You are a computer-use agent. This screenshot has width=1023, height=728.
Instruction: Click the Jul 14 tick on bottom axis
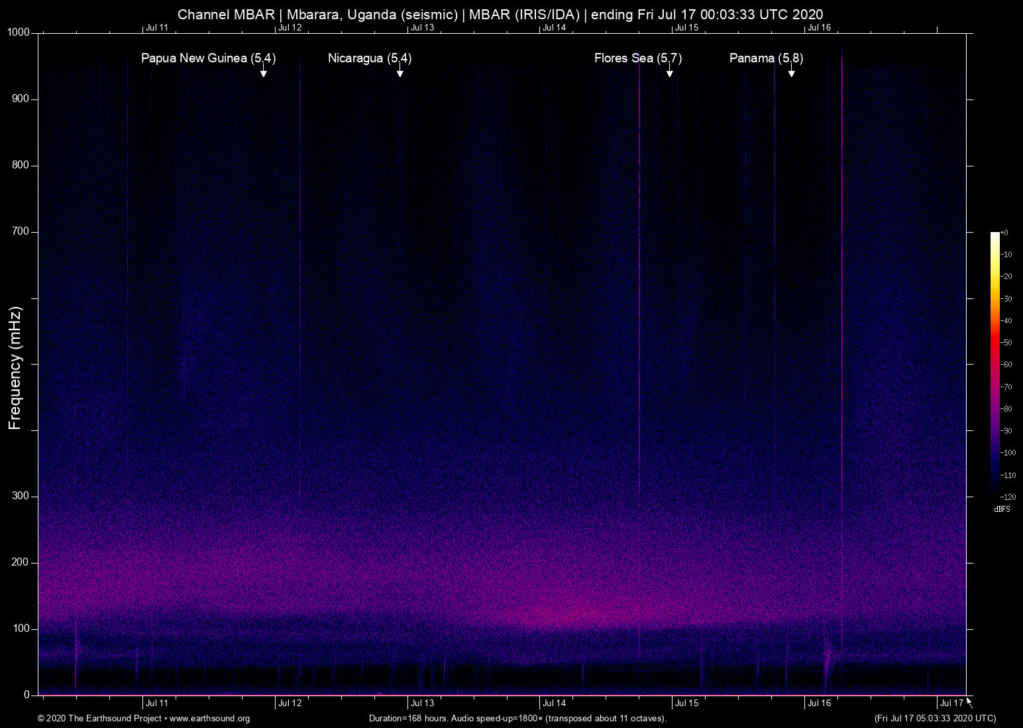tap(554, 703)
